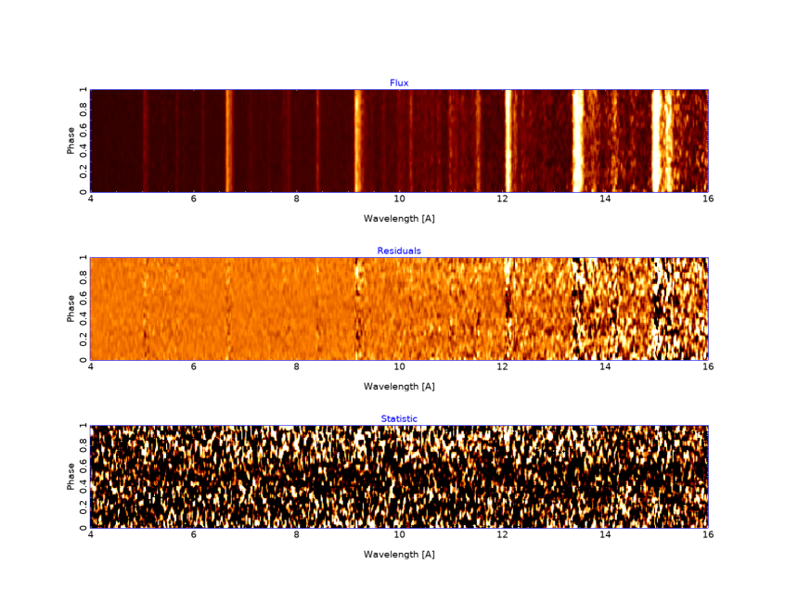Click tick label "16" on Residuals wavelength axis
798x616 pixels.
click(707, 367)
